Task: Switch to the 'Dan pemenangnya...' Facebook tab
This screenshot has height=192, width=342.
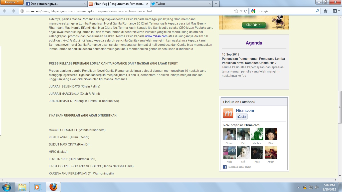Action: (56, 4)
